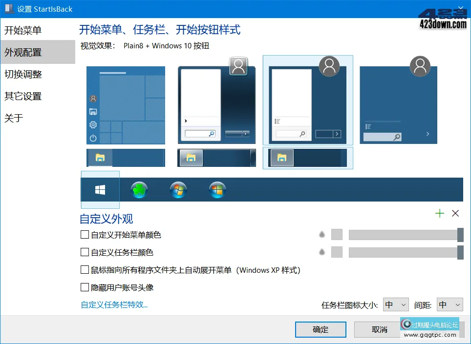
Task: Select the green clover start orb style
Action: pos(139,189)
